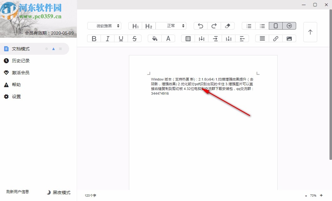Screen dimensions: 332x201
Task: Click the 70% zoom level value
Action: (x=313, y=195)
